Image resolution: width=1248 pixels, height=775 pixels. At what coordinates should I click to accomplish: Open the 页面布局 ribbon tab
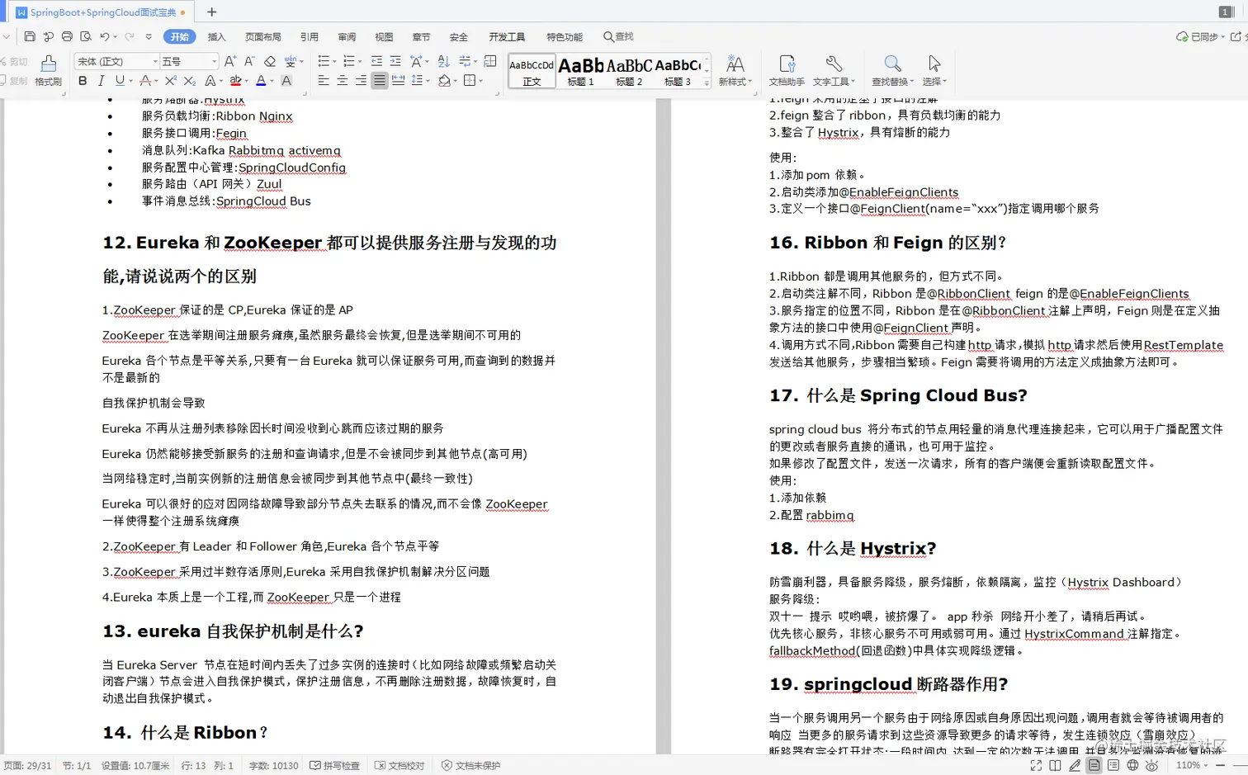pos(262,36)
